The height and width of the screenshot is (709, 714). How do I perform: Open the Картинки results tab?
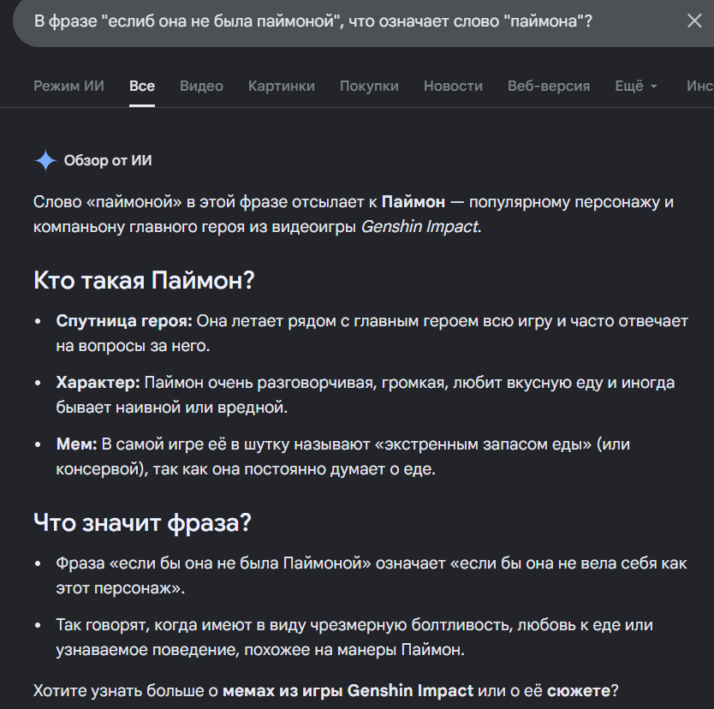point(282,86)
